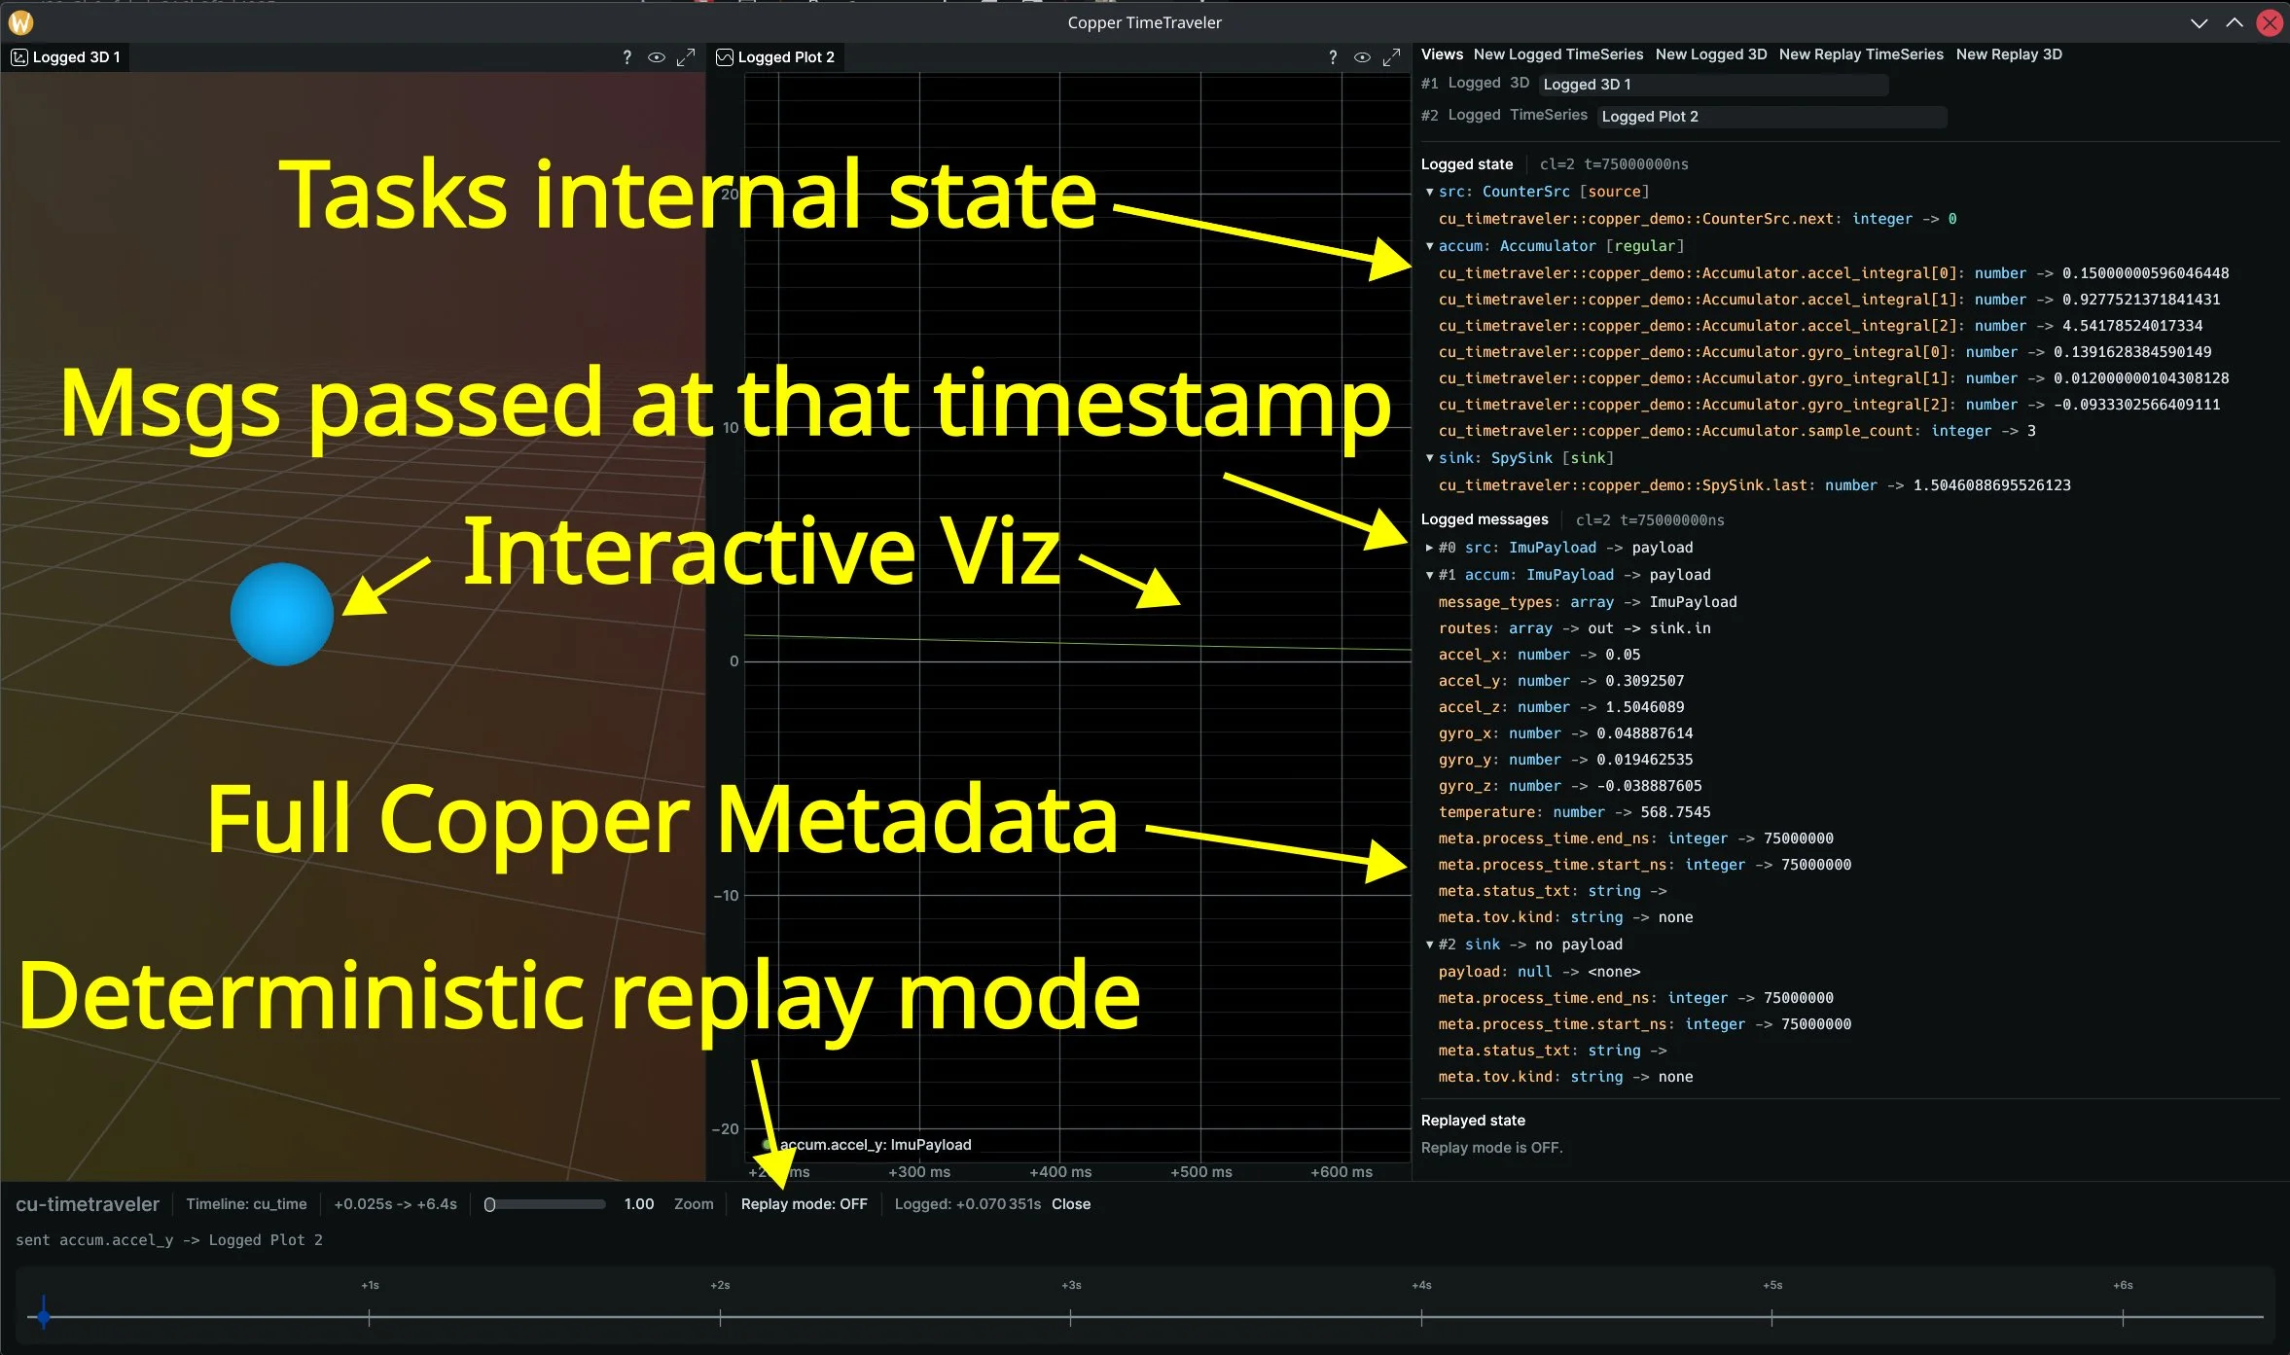This screenshot has width=2290, height=1355.
Task: Turn Replay mode OFF toggle on
Action: click(805, 1203)
